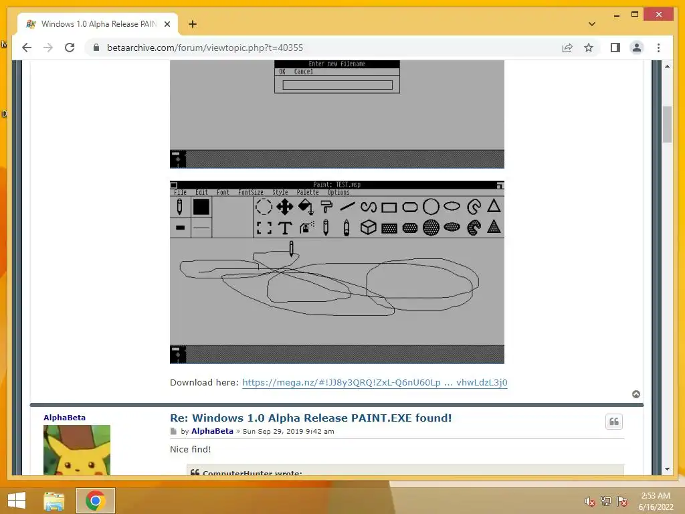Open the Windows Start button
Screen dimensions: 685x514
tap(17, 501)
